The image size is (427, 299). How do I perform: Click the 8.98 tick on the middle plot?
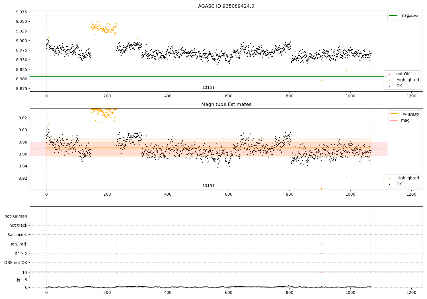pos(22,142)
